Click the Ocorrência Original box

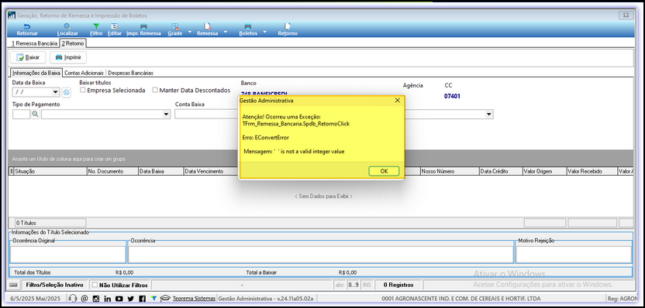(67, 254)
